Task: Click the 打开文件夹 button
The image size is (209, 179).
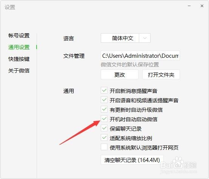Action: click(x=161, y=74)
